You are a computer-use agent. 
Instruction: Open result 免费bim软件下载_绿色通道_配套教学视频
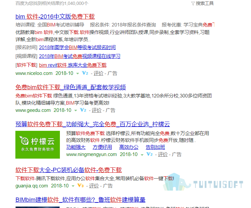(x=71, y=87)
